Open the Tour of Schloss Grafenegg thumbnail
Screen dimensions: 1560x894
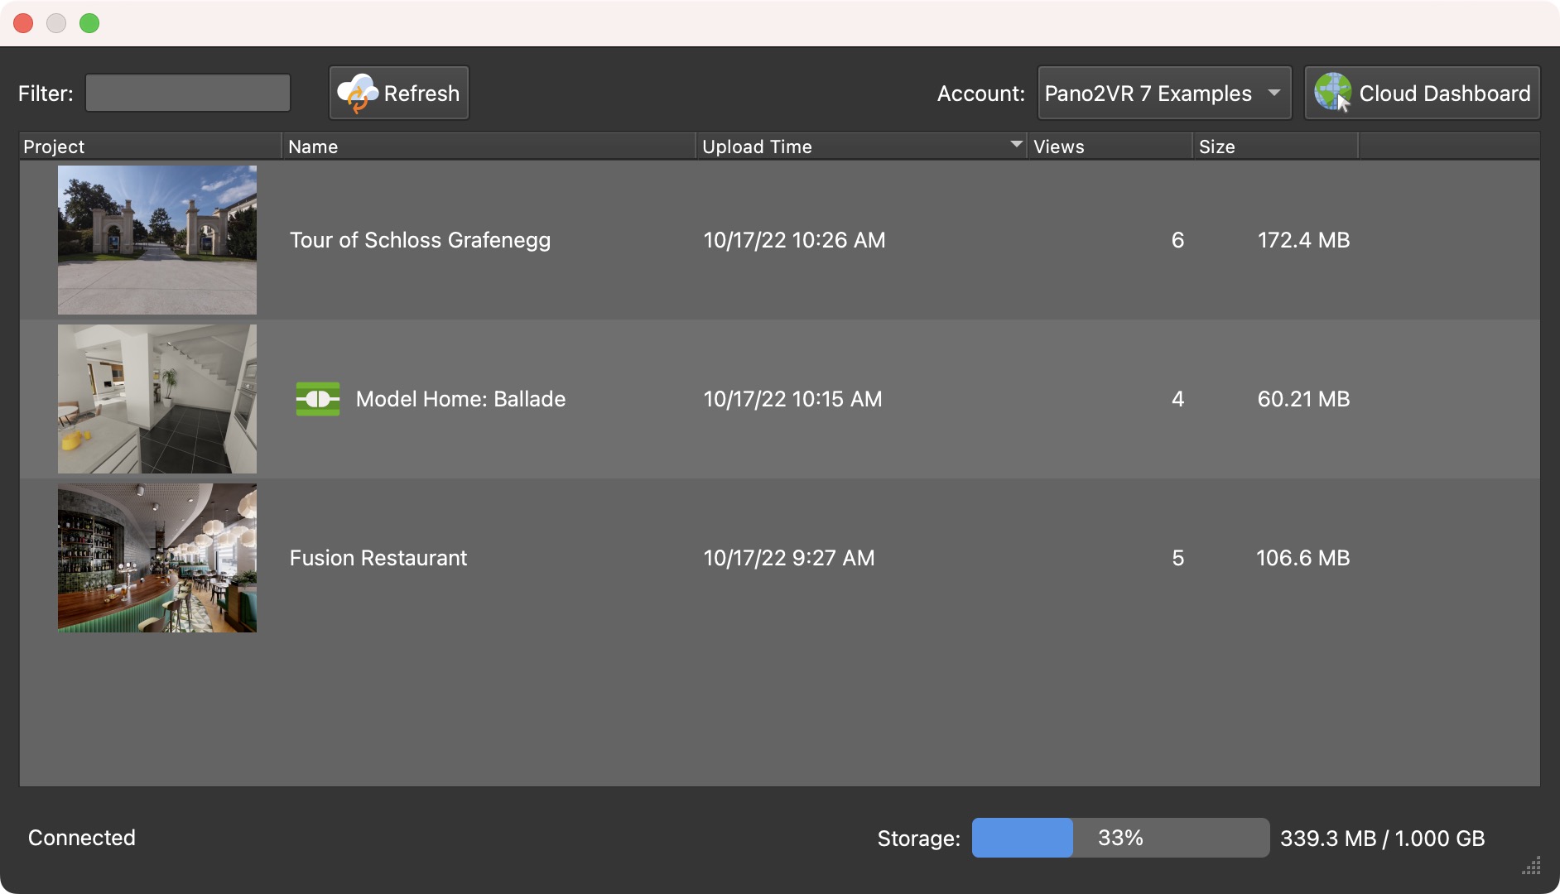pos(156,240)
